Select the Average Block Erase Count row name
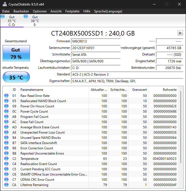 [x=40, y=127]
